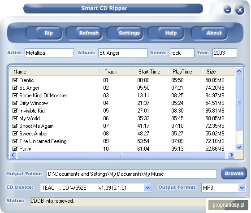
Task: Minimize the Smart CD Ripper window
Action: (228, 10)
